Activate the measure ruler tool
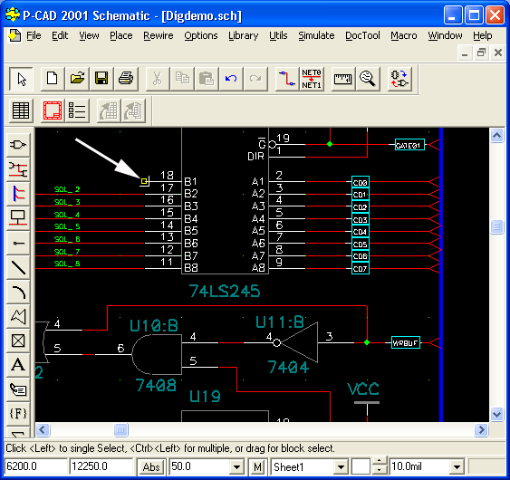Image resolution: width=510 pixels, height=480 pixels. click(x=343, y=79)
